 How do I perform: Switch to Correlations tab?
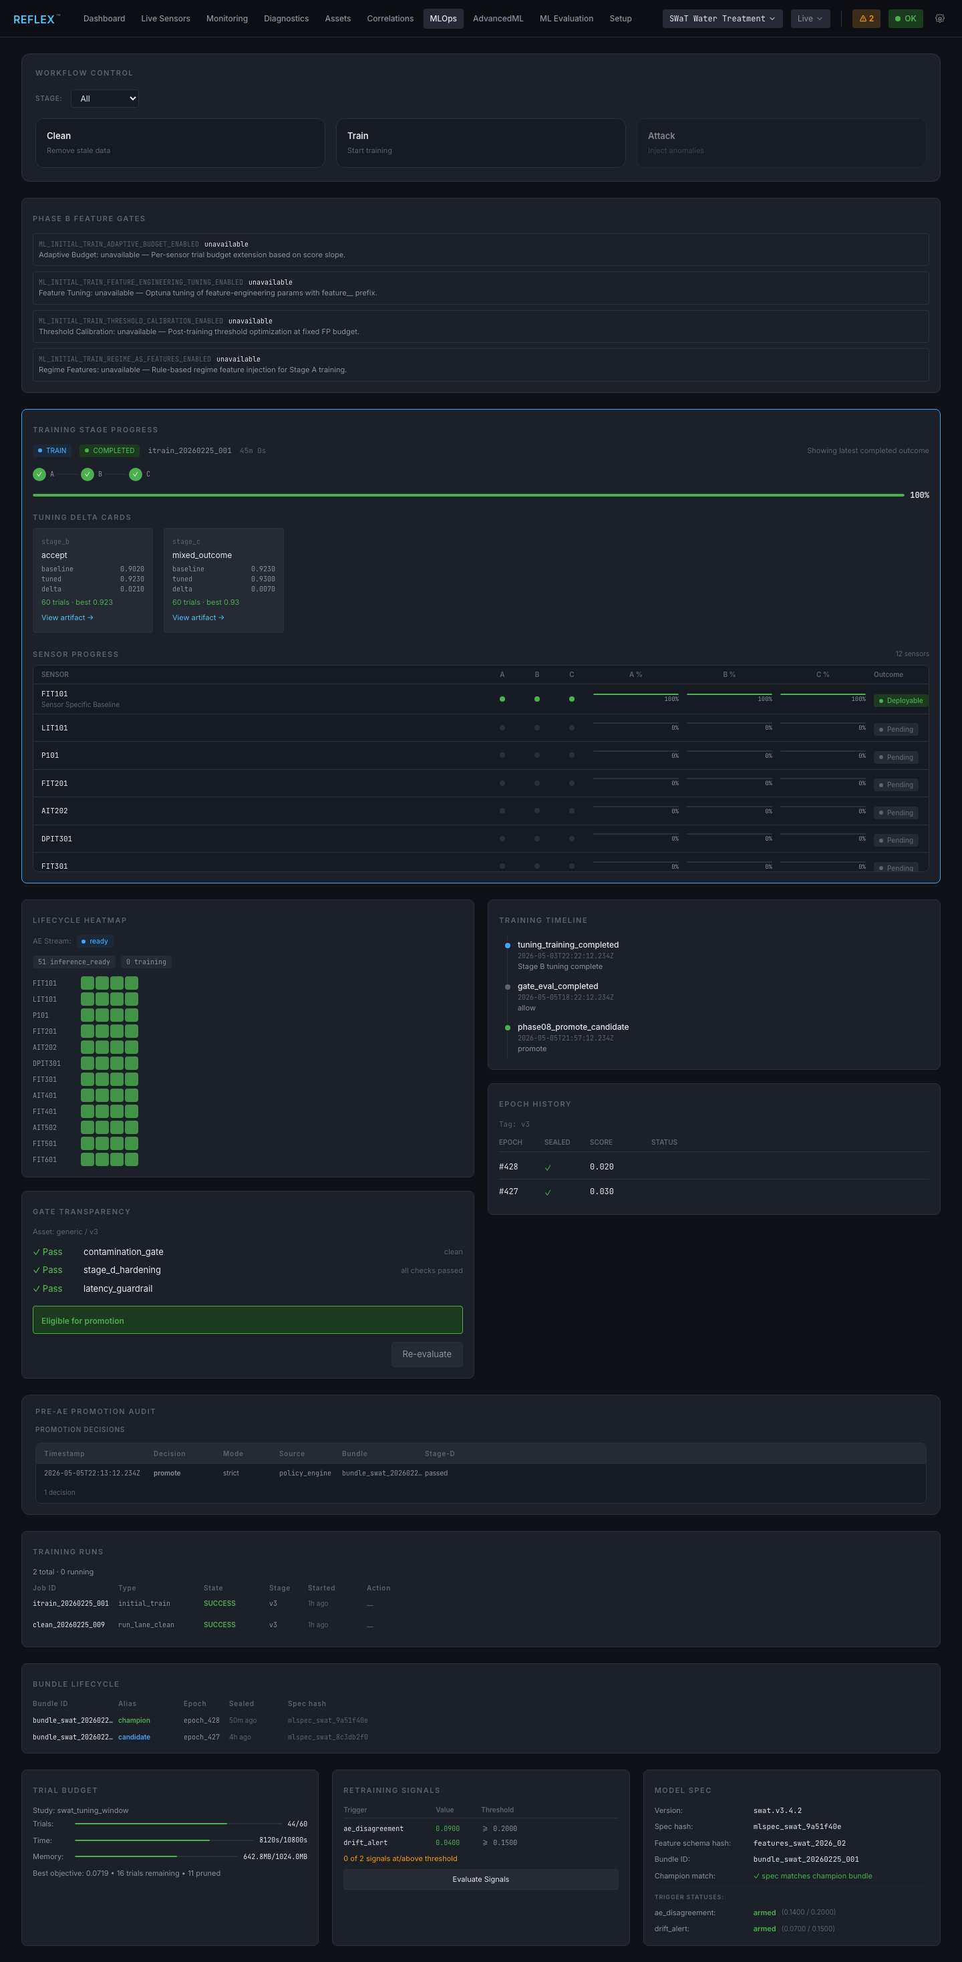click(390, 18)
